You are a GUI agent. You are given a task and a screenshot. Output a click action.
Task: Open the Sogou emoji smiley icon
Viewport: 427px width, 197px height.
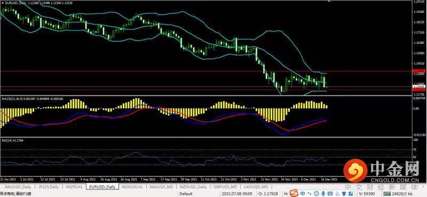click(316, 193)
